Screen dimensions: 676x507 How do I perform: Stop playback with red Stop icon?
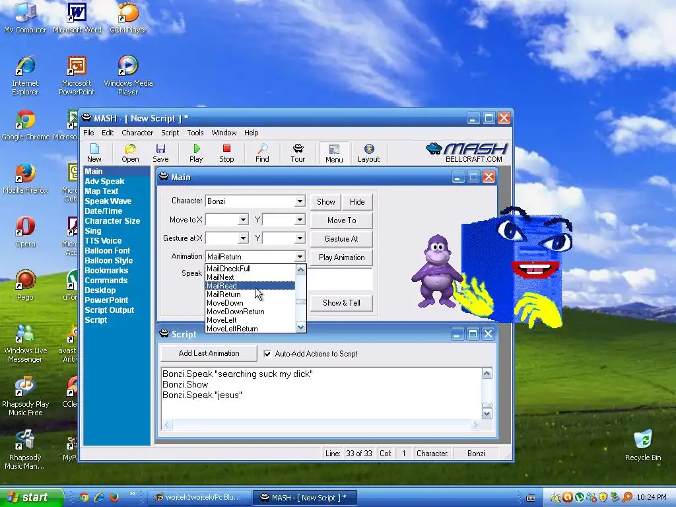tap(226, 153)
